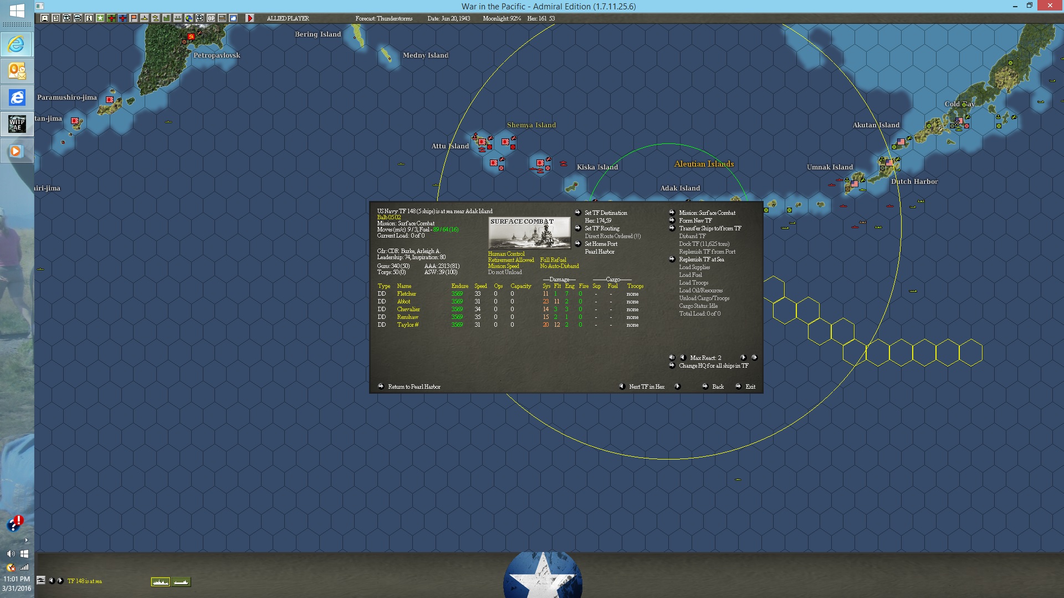Open destroyer Renshaw ship details
This screenshot has width=1064, height=598.
pos(407,317)
